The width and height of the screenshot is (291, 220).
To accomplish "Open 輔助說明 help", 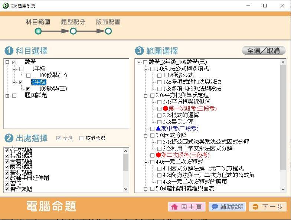I will click(227, 207).
